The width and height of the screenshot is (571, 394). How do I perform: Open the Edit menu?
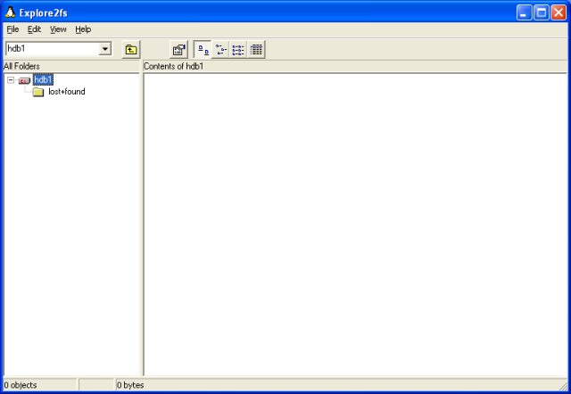click(x=34, y=29)
